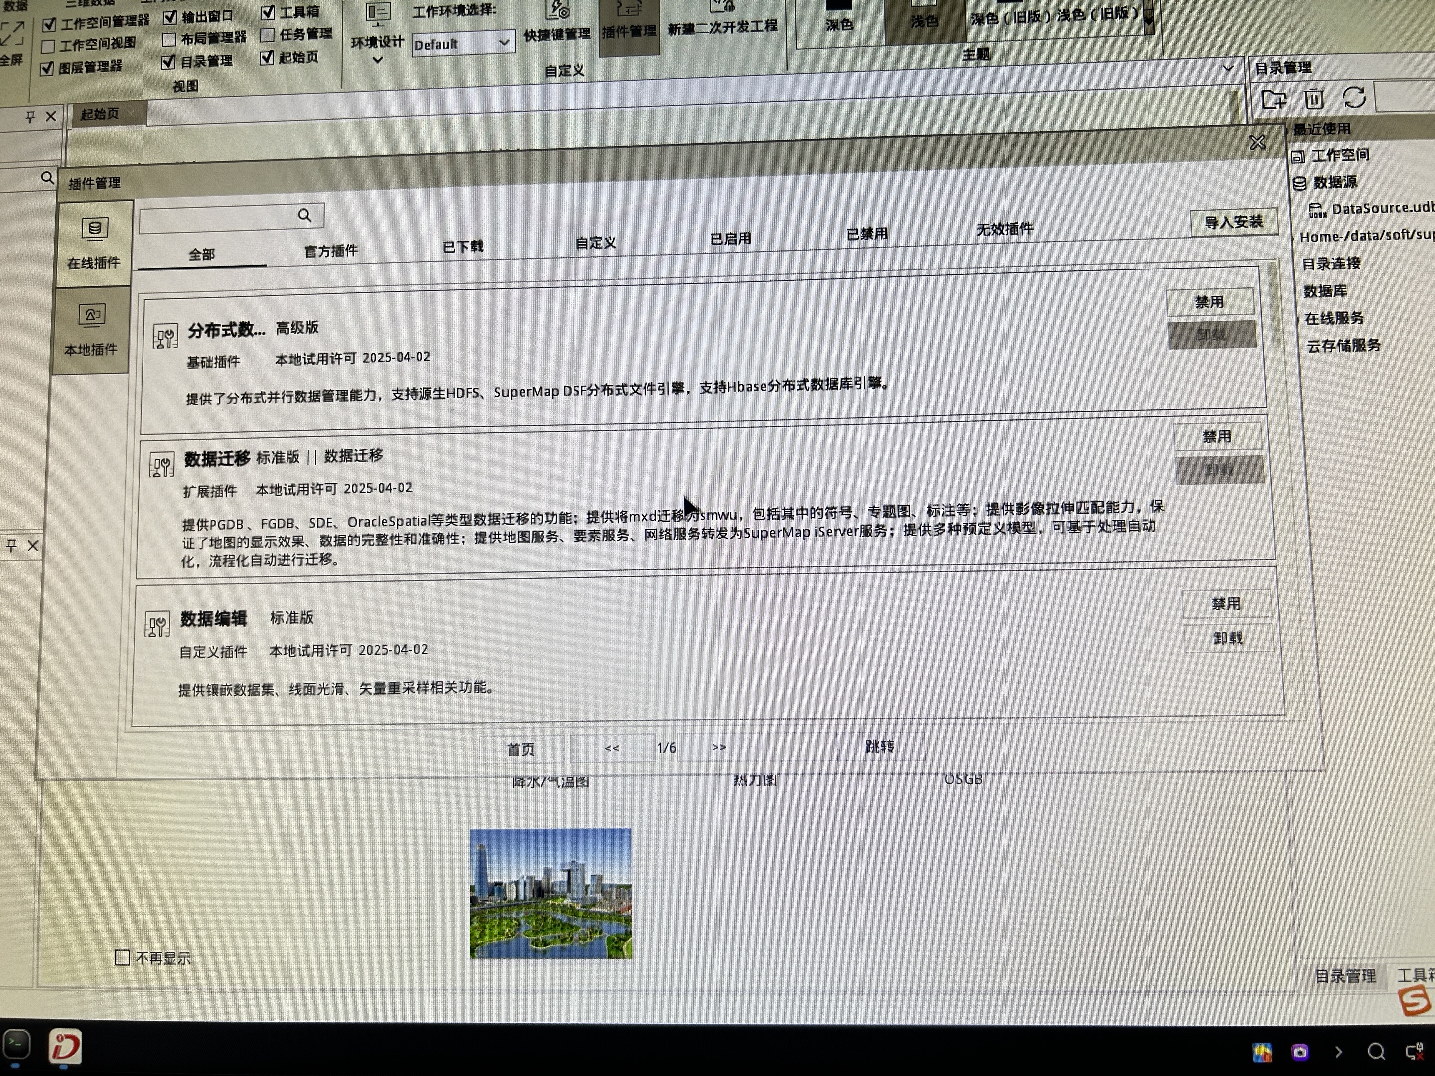The image size is (1435, 1076).
Task: Click the page number input before 跳转
Action: (803, 747)
